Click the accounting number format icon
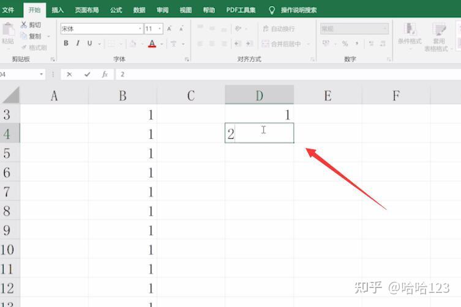The image size is (461, 307). (x=326, y=43)
